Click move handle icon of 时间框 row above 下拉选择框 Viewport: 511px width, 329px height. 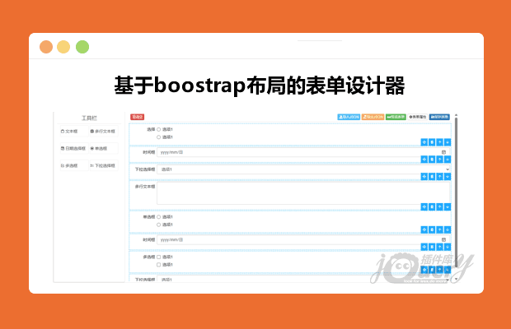[424, 159]
